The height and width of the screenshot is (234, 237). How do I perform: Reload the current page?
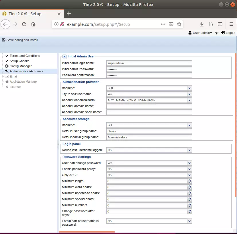tap(24, 24)
